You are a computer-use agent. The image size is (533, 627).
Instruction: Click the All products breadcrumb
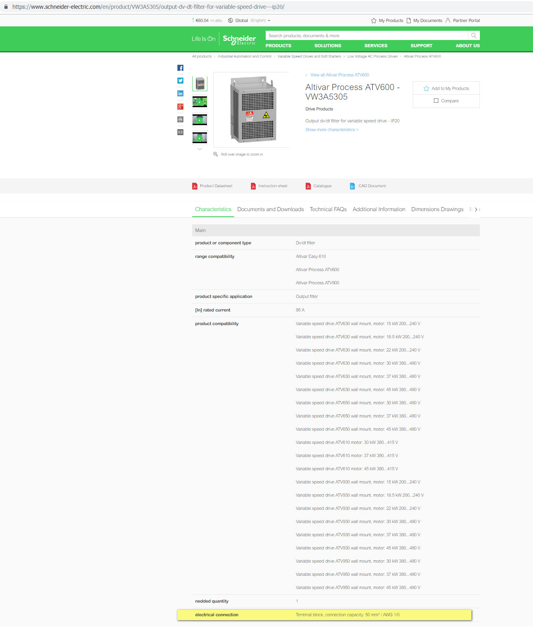(x=202, y=56)
